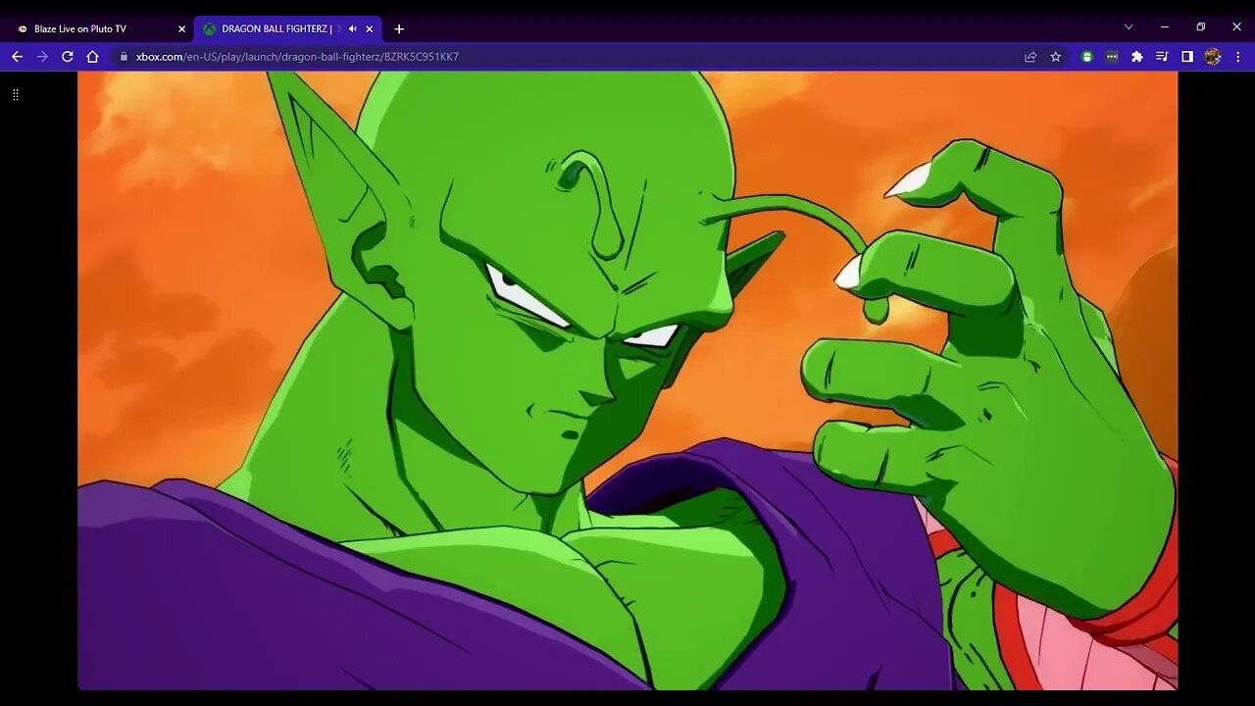View site security lock information
The width and height of the screenshot is (1255, 706).
coord(124,57)
